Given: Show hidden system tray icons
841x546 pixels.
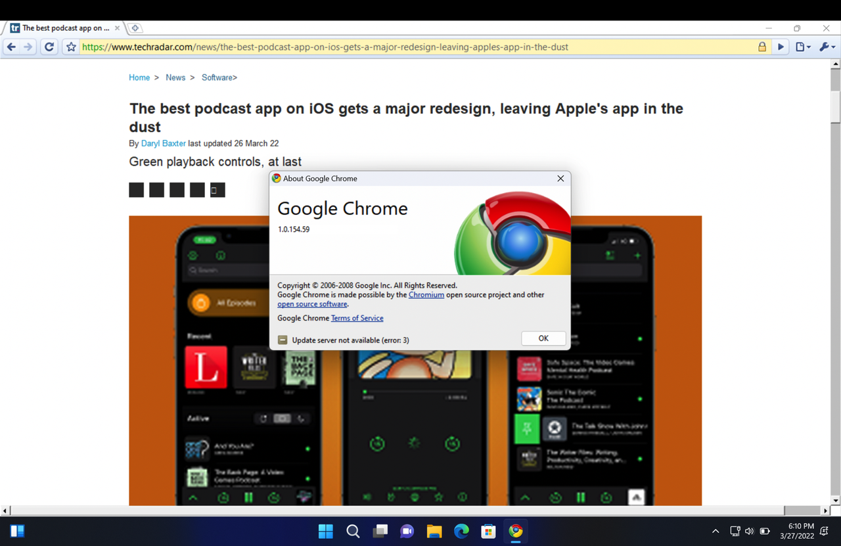Looking at the screenshot, I should pos(716,531).
